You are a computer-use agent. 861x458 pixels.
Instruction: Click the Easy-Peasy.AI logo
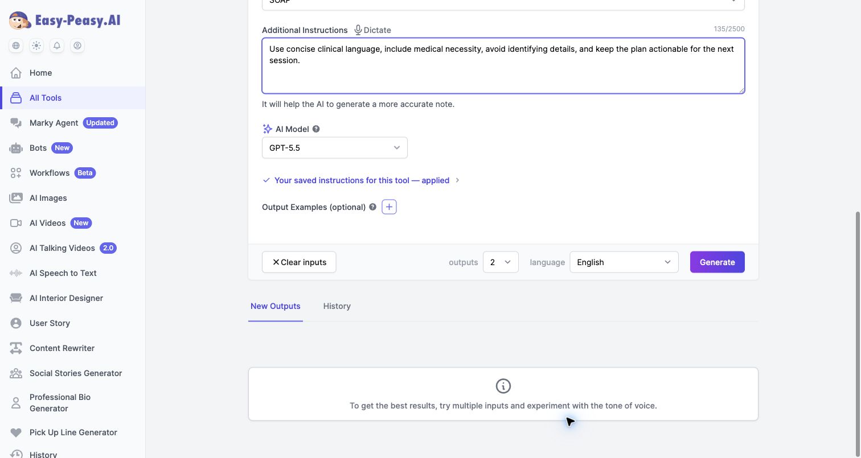pos(64,21)
